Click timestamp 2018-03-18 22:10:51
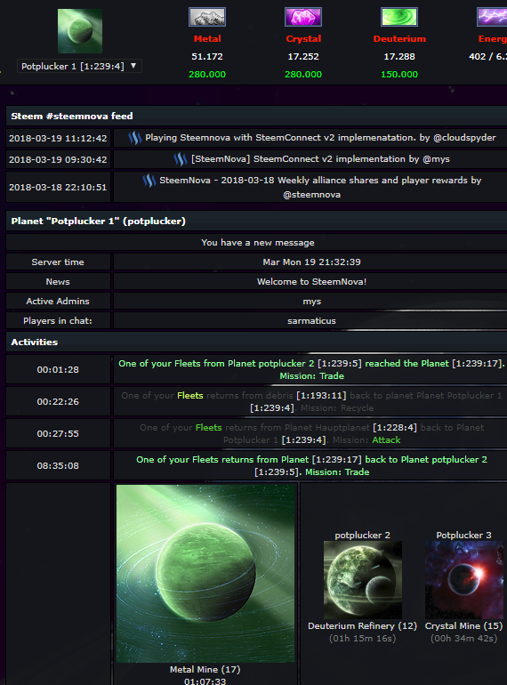This screenshot has height=685, width=507. pyautogui.click(x=58, y=187)
